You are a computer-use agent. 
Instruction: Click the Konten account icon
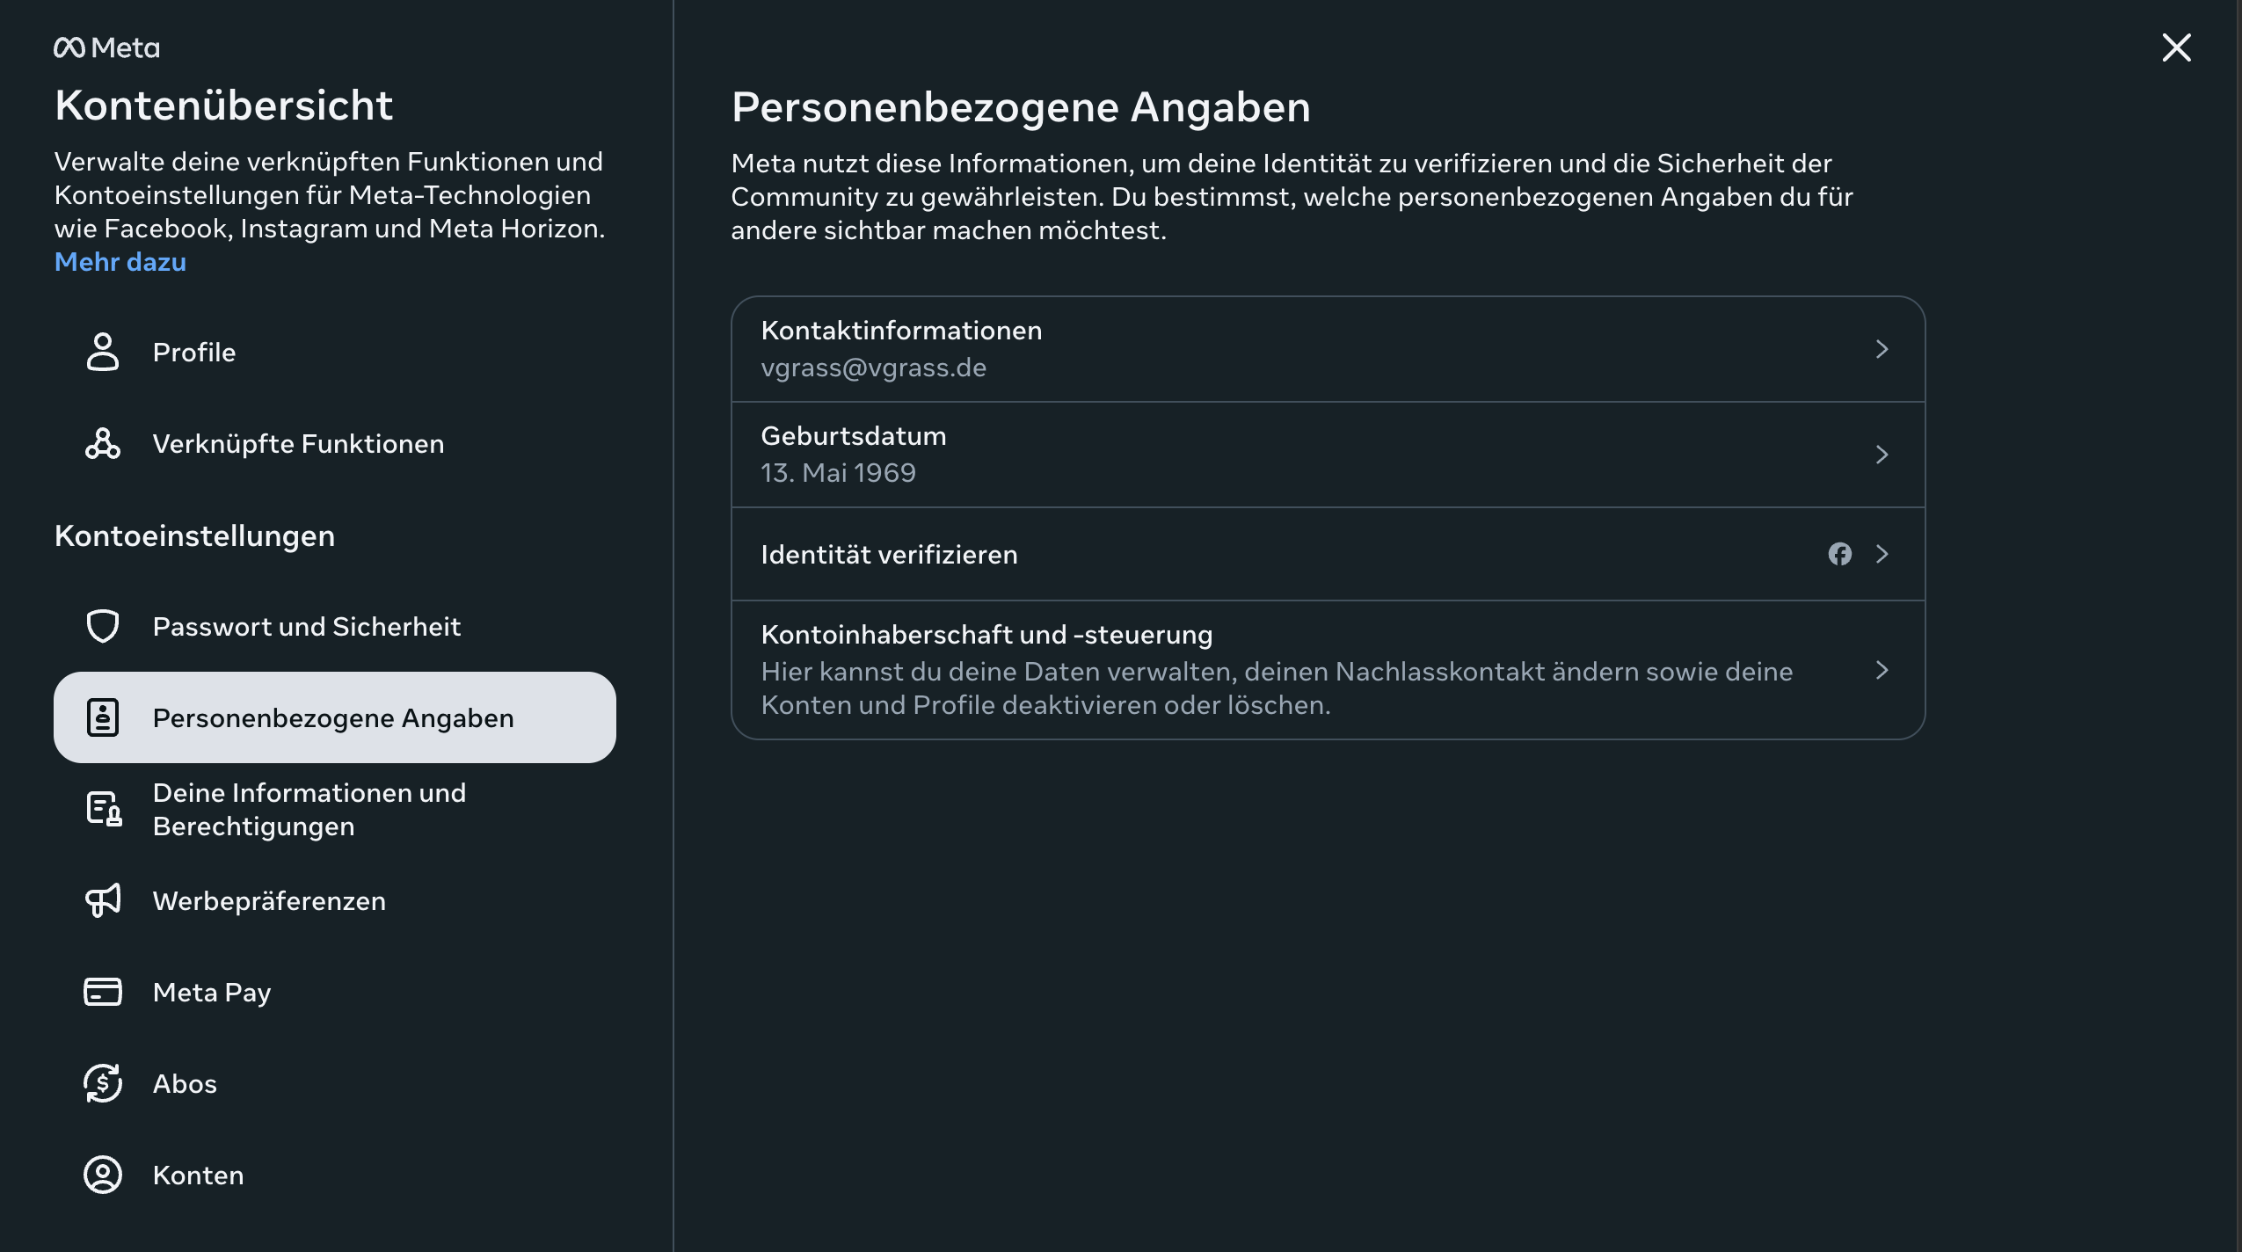click(x=103, y=1175)
